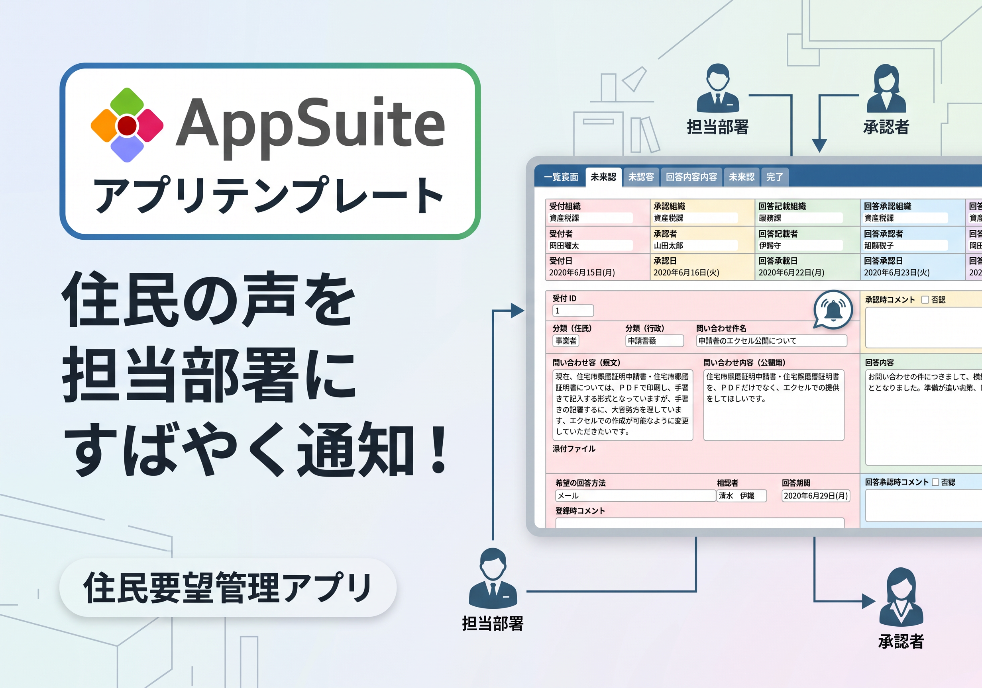This screenshot has width=982, height=688.
Task: Click 資産税課 under 承認組織
Action: pyautogui.click(x=668, y=218)
